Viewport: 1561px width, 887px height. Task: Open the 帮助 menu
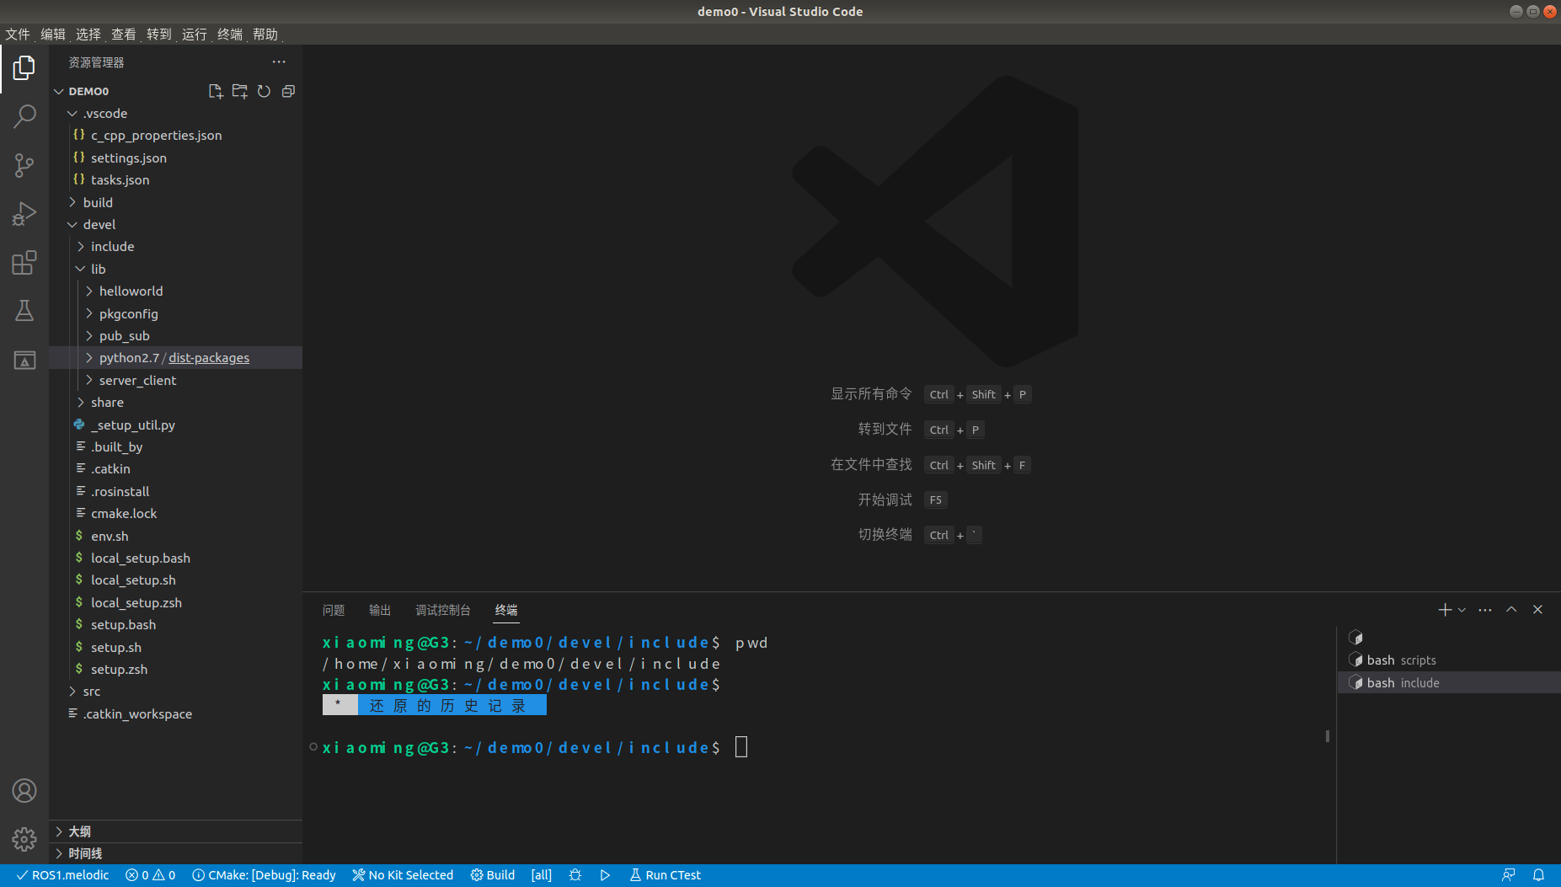point(265,34)
